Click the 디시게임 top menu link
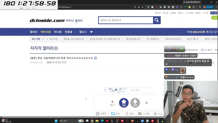 (189, 13)
